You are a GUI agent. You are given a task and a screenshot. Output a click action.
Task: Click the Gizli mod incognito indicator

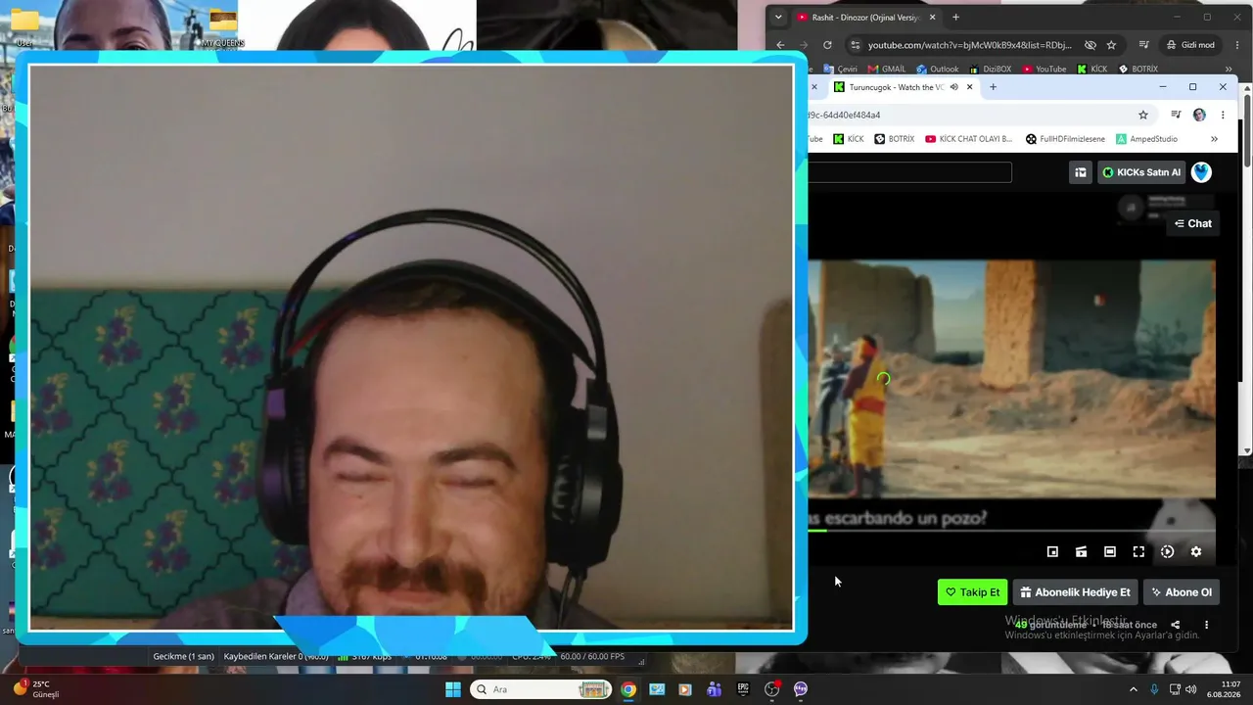pos(1190,45)
